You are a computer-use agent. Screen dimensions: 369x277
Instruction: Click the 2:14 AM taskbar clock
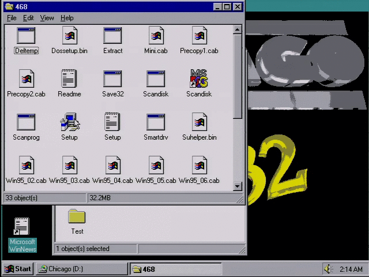click(351, 269)
